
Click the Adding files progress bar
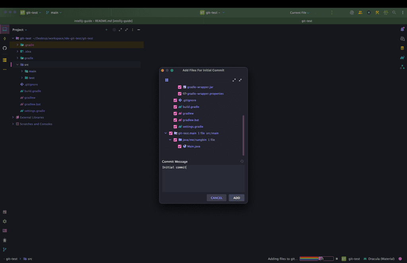pos(316,259)
